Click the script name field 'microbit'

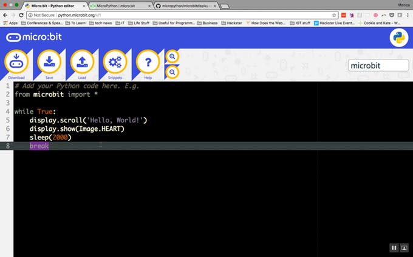pyautogui.click(x=378, y=65)
